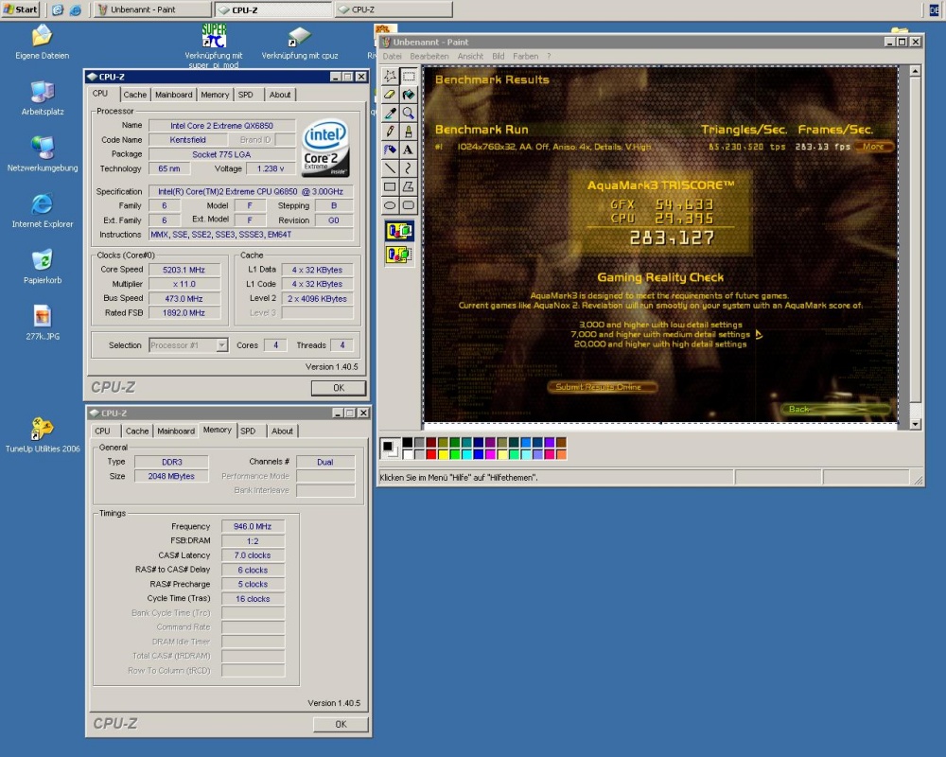Image resolution: width=946 pixels, height=757 pixels.
Task: Select the Arbeitsplatz desktop icon
Action: (43, 98)
